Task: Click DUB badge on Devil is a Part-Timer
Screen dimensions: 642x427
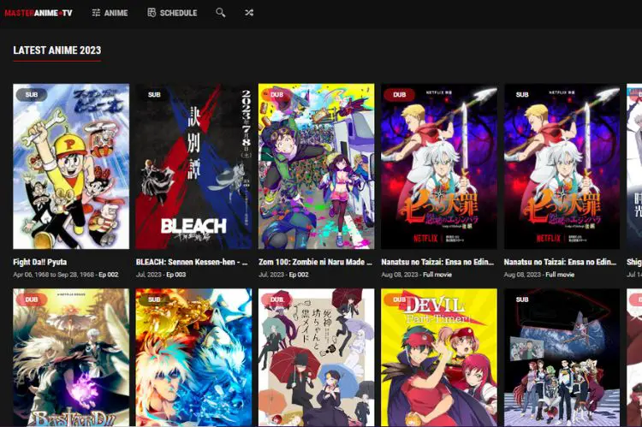Action: [x=399, y=299]
